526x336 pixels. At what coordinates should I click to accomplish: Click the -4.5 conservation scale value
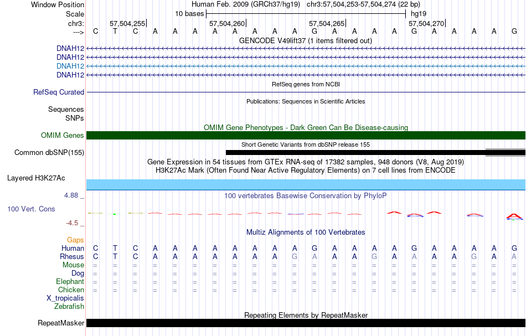click(72, 223)
